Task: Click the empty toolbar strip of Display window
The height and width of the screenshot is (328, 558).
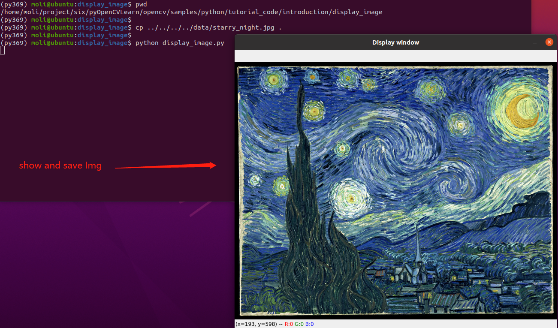Action: point(395,56)
